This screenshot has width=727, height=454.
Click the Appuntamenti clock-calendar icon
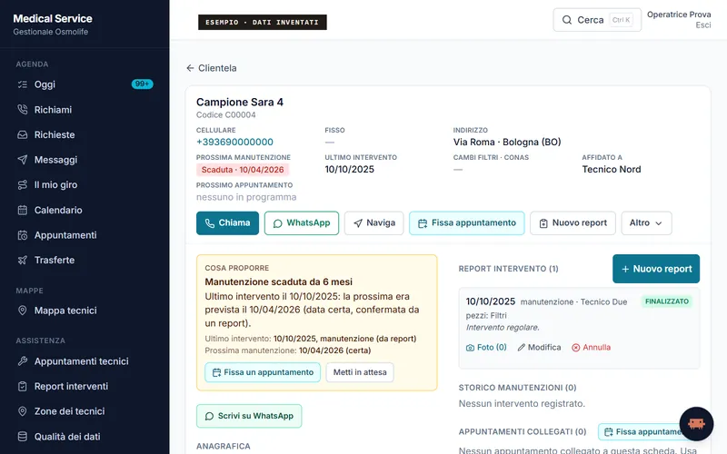point(22,235)
